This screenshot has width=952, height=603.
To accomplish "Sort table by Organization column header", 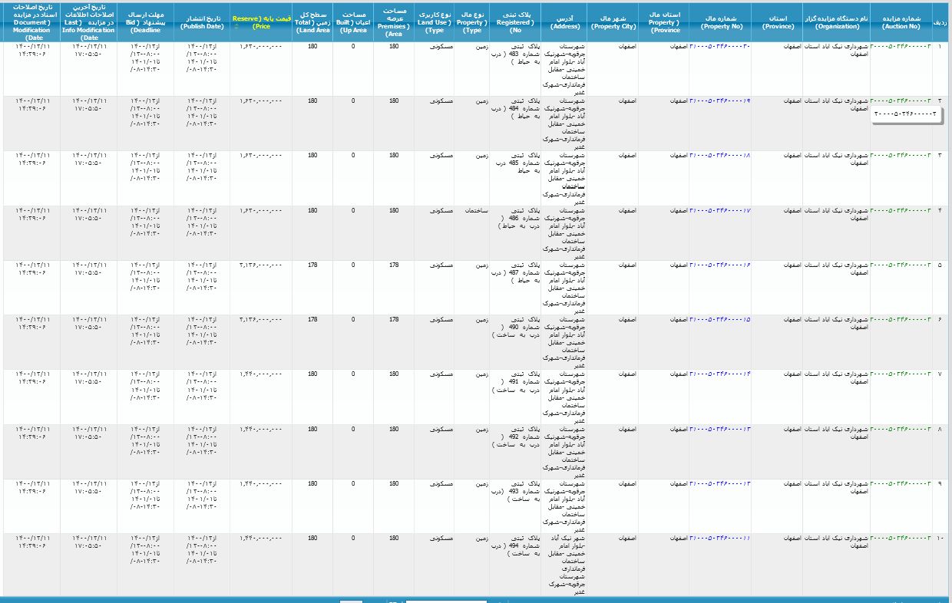I will (836, 21).
